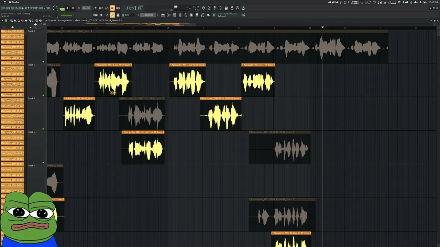The image size is (440, 247).
Task: Toggle wait for input before recording
Action: tap(101, 8)
